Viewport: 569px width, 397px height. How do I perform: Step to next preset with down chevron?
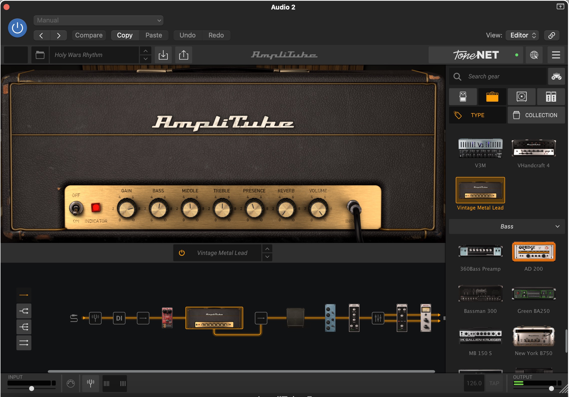click(x=145, y=59)
